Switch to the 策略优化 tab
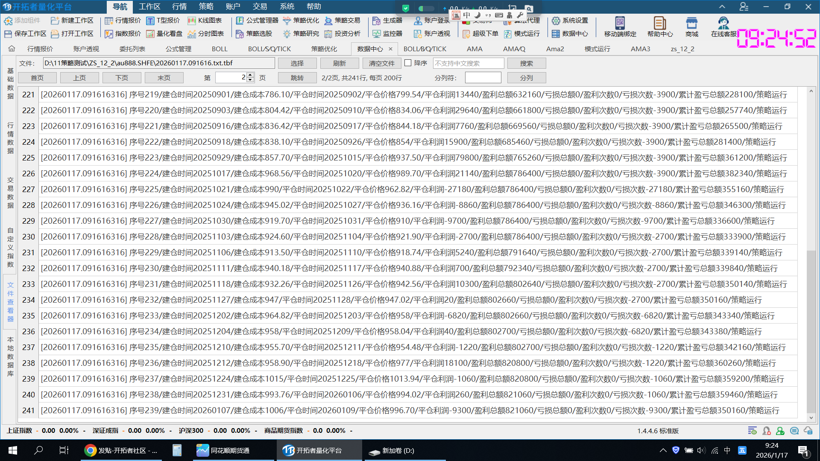 [324, 49]
